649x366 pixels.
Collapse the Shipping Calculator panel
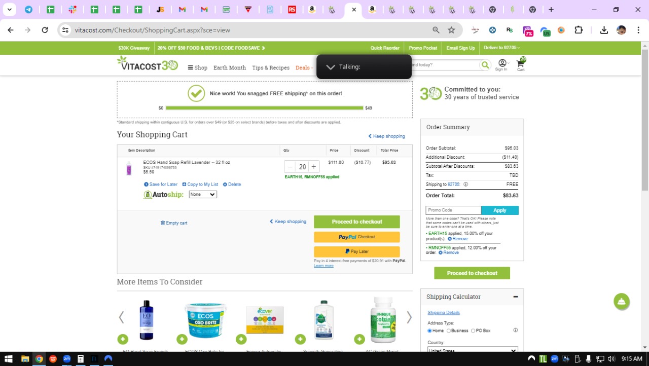[x=516, y=297]
